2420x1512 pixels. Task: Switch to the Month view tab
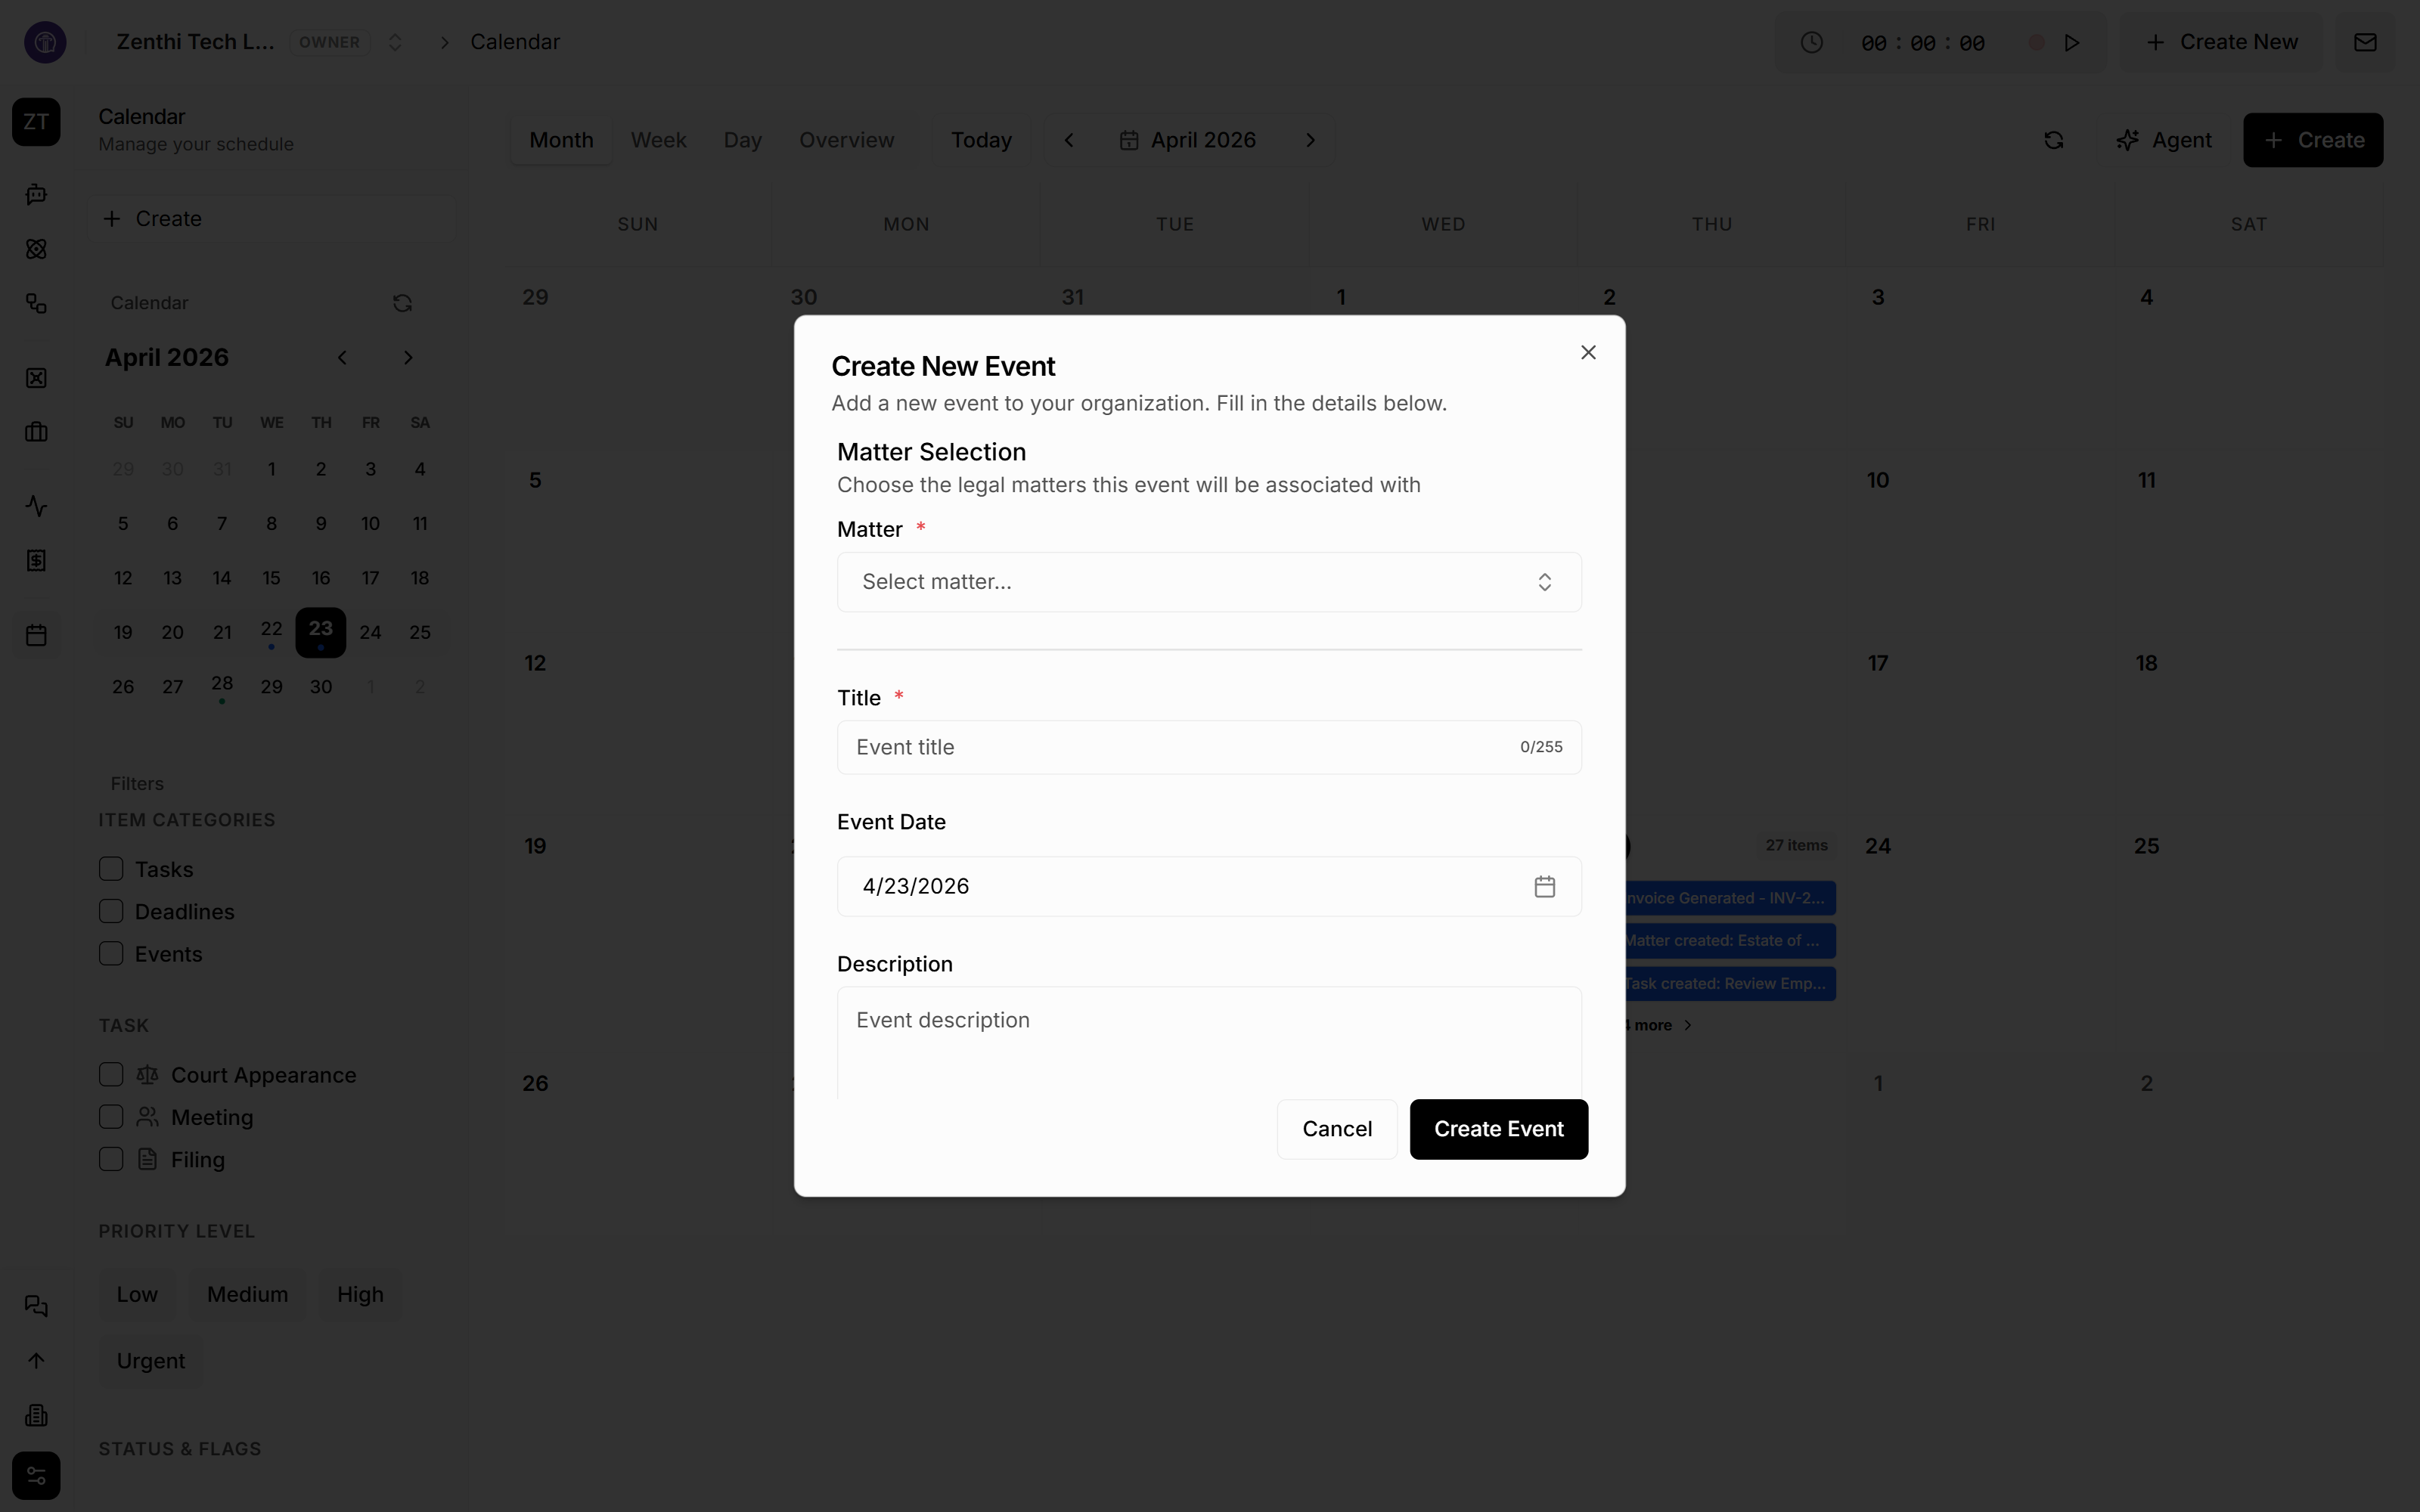561,140
